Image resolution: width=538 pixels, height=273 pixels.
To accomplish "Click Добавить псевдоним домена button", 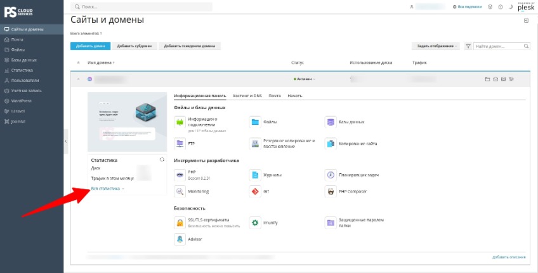I will point(190,46).
